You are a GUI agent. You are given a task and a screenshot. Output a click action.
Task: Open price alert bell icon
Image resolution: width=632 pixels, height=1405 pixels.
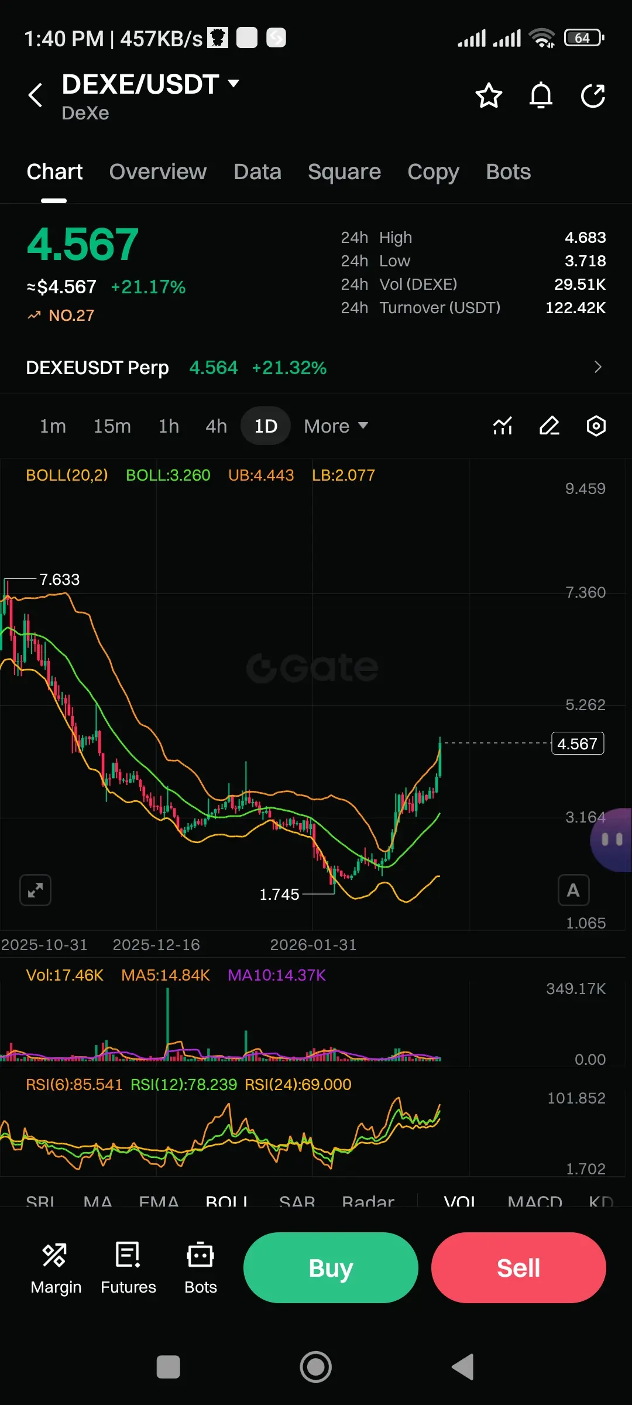tap(541, 95)
